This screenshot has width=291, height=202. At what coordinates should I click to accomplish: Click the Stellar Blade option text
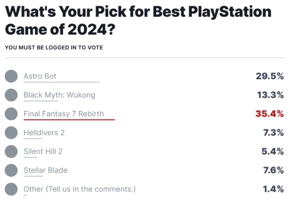tap(46, 170)
